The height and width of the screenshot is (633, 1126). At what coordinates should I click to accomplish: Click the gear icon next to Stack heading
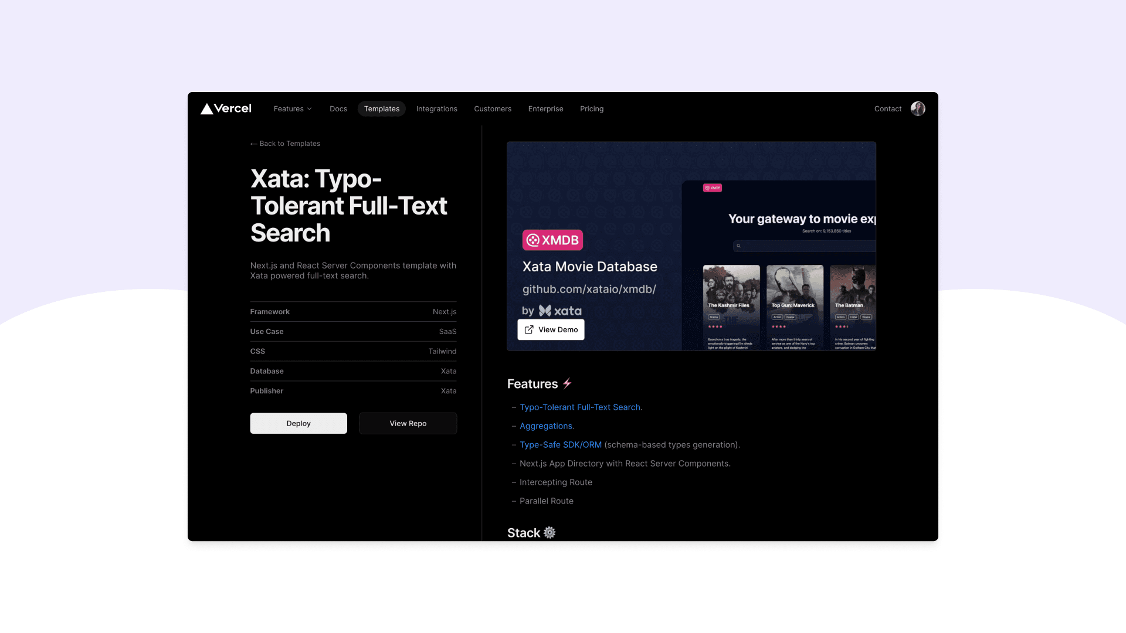pyautogui.click(x=549, y=532)
